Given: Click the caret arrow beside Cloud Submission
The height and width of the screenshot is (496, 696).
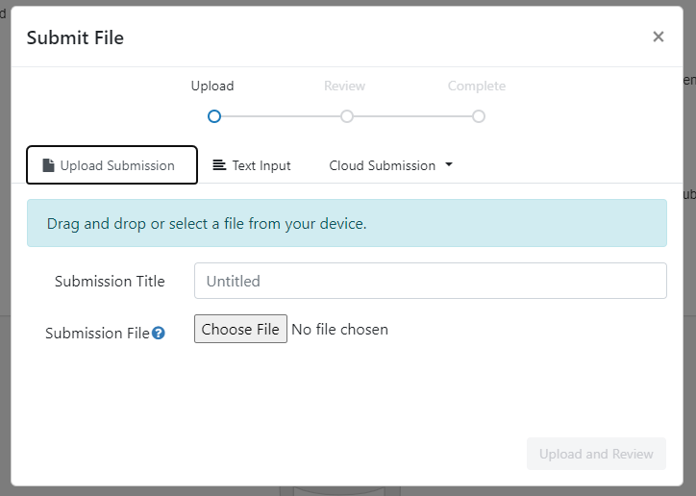Looking at the screenshot, I should click(449, 165).
